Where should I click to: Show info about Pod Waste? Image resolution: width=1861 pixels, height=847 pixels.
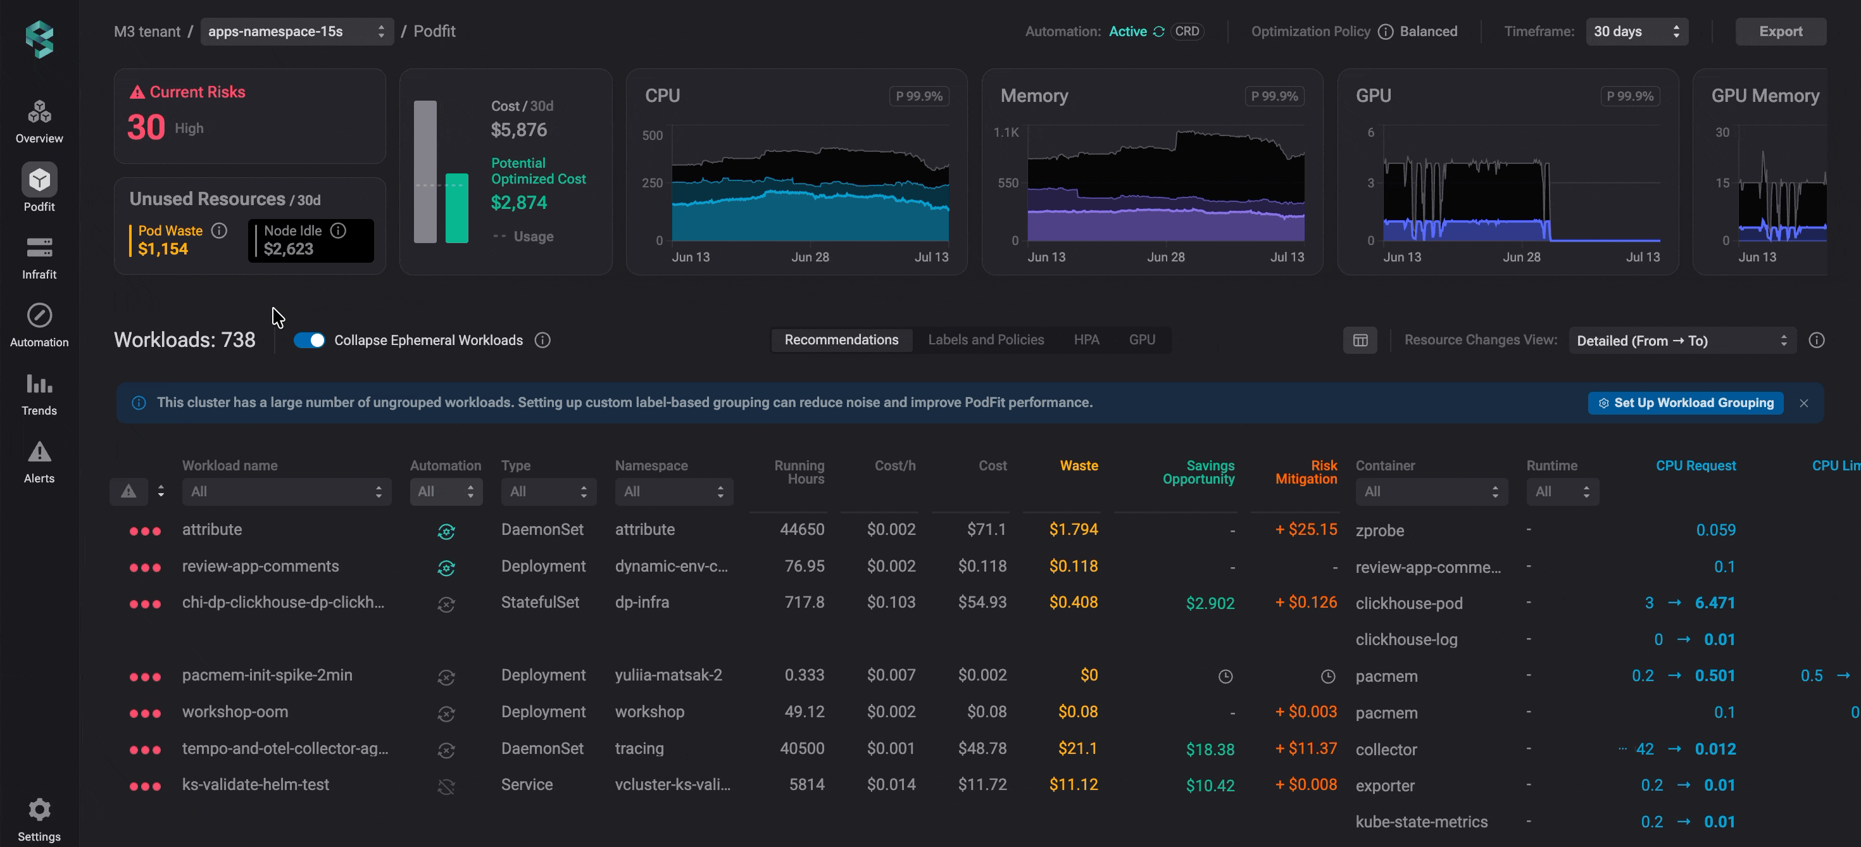219,230
